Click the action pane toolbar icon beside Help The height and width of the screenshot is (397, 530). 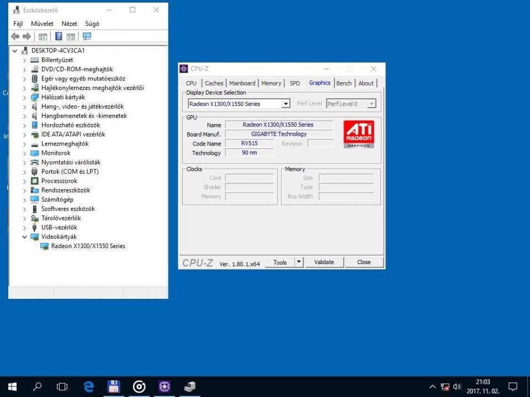click(71, 36)
